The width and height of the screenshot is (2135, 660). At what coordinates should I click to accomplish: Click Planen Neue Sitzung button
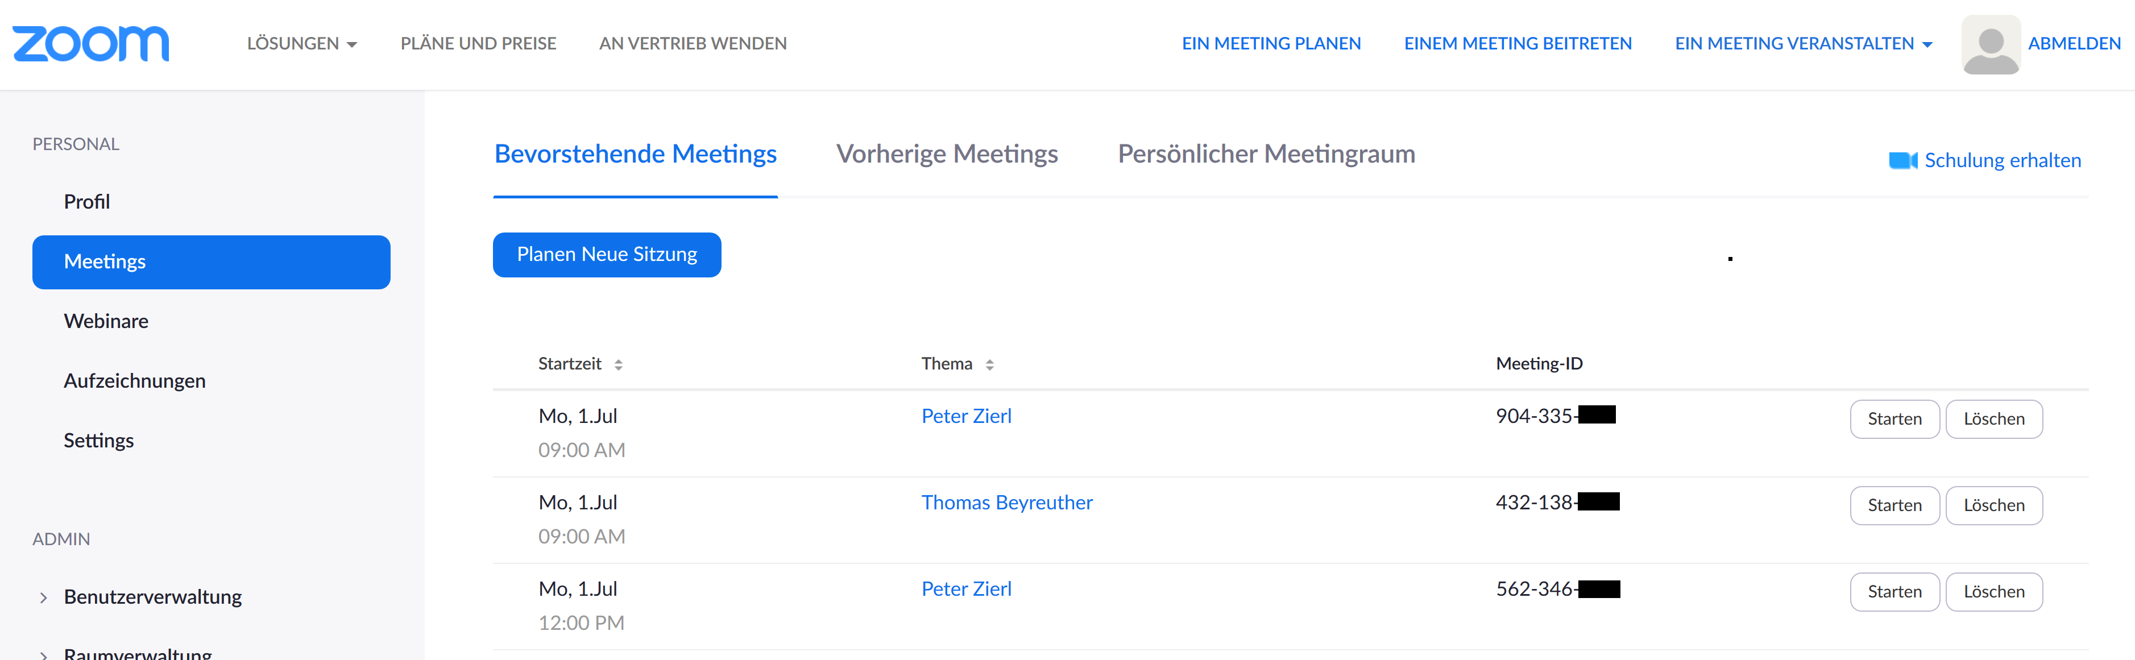tap(607, 255)
